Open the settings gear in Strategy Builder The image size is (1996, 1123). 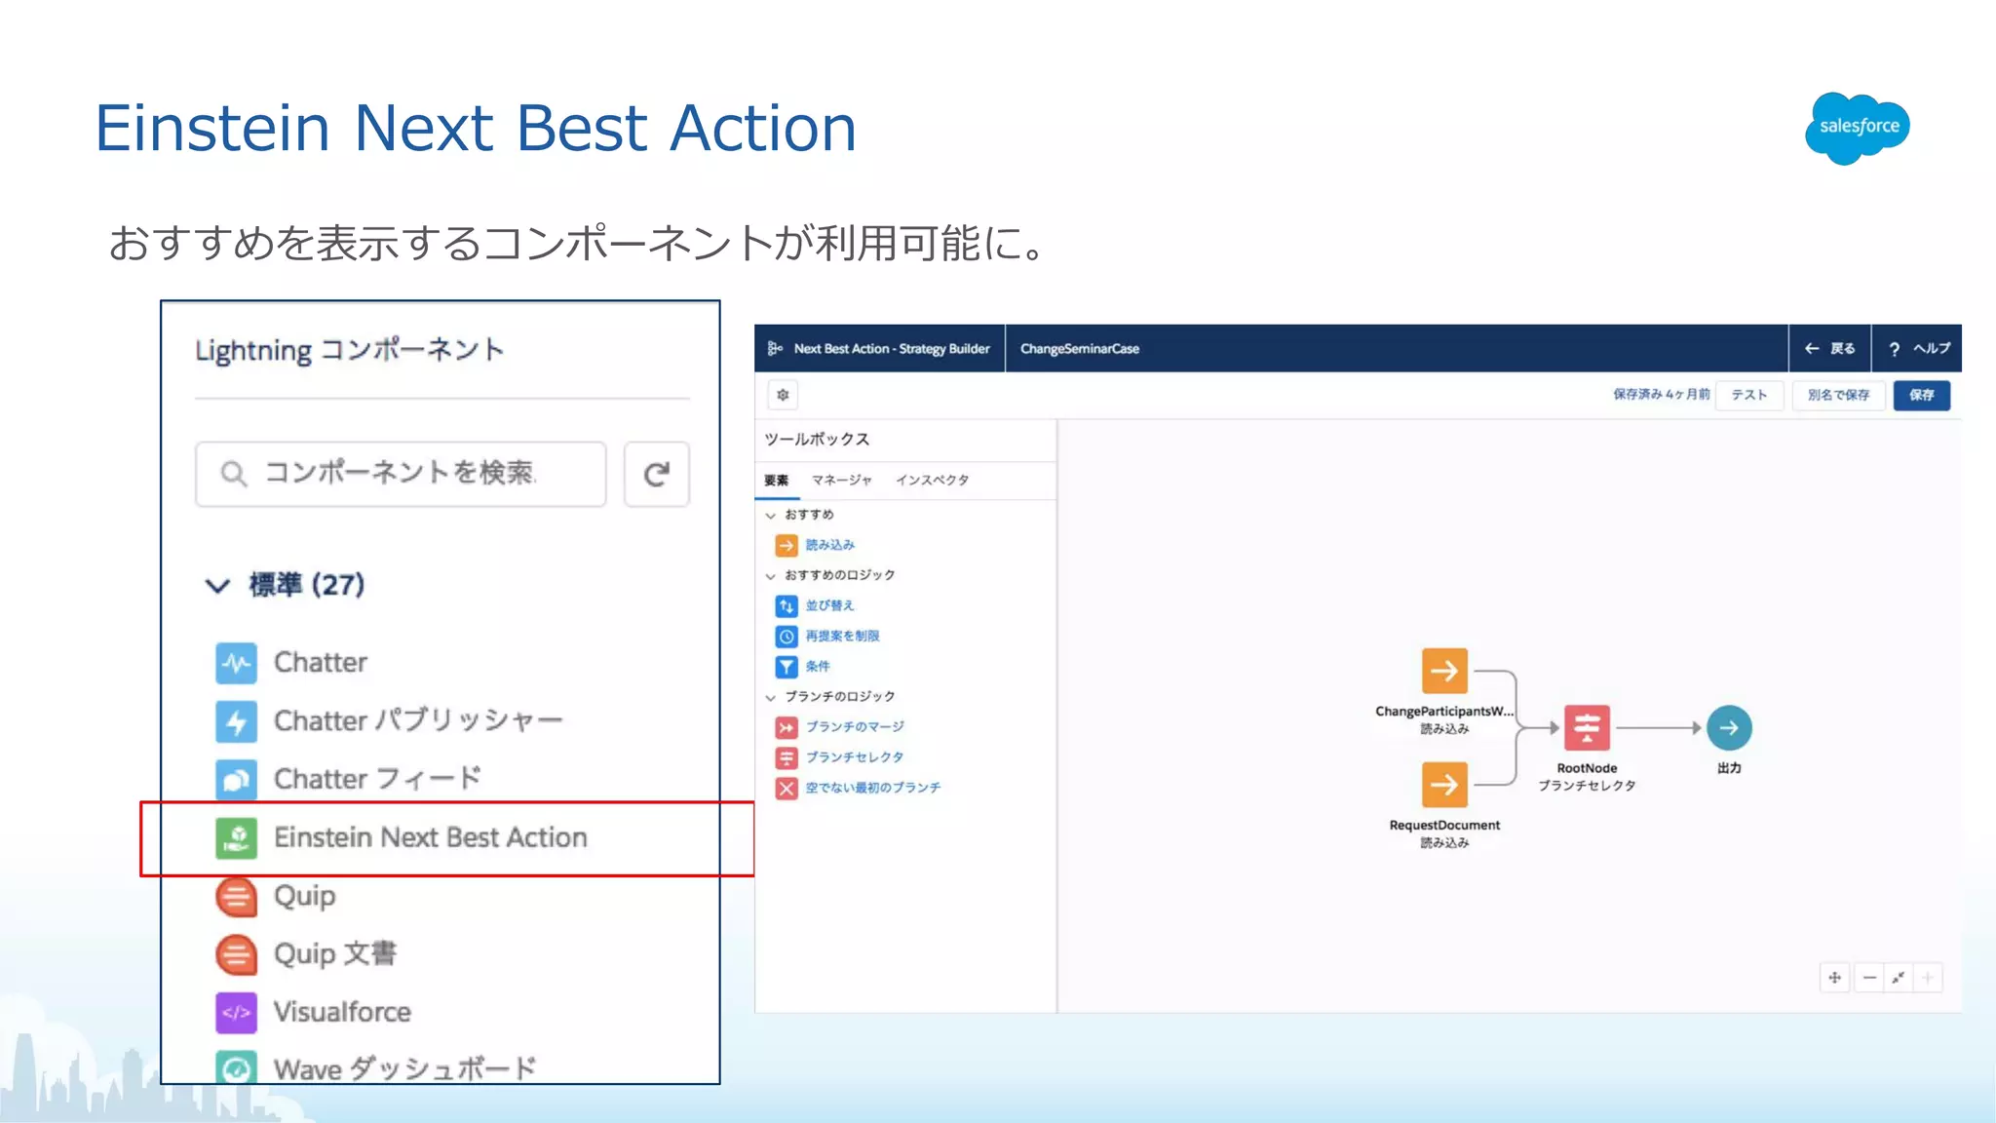coord(783,395)
